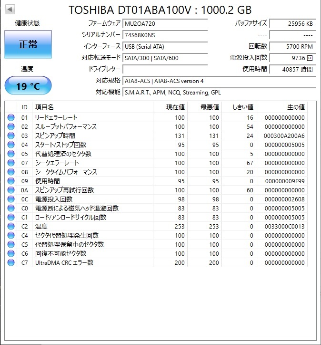This screenshot has height=345, width=321.
Task: Select the スループットパフォーマンス row name
Action: point(66,126)
